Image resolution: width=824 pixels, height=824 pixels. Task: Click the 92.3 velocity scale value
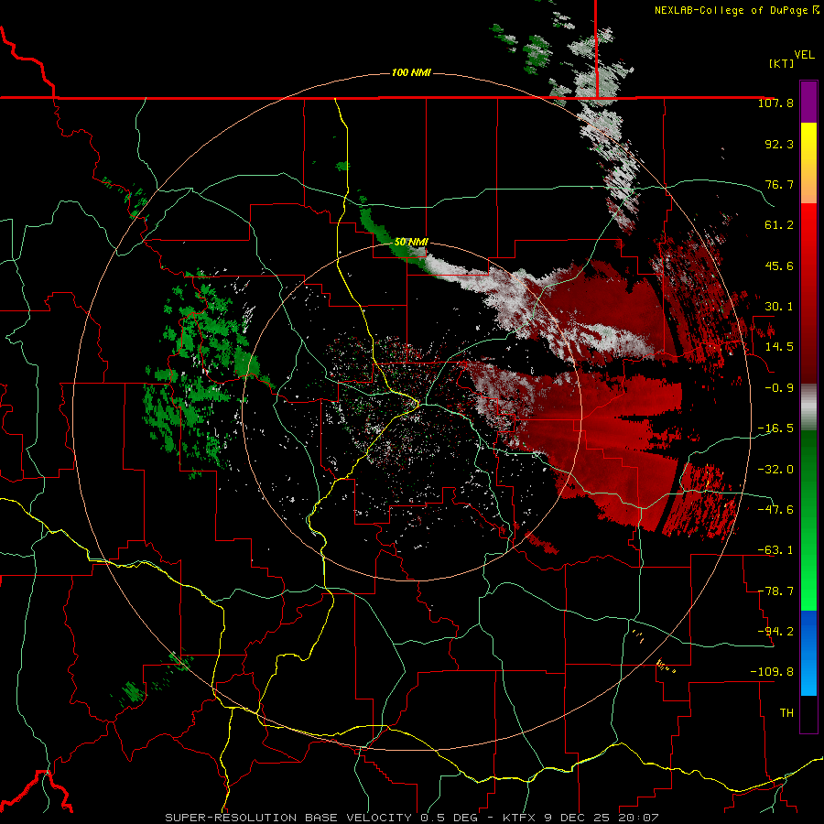coord(779,144)
